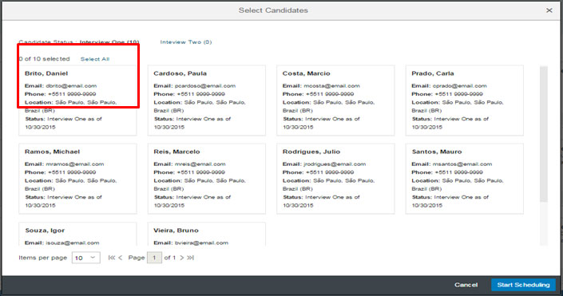
Task: Click email cprado@email.com
Action: click(460, 85)
